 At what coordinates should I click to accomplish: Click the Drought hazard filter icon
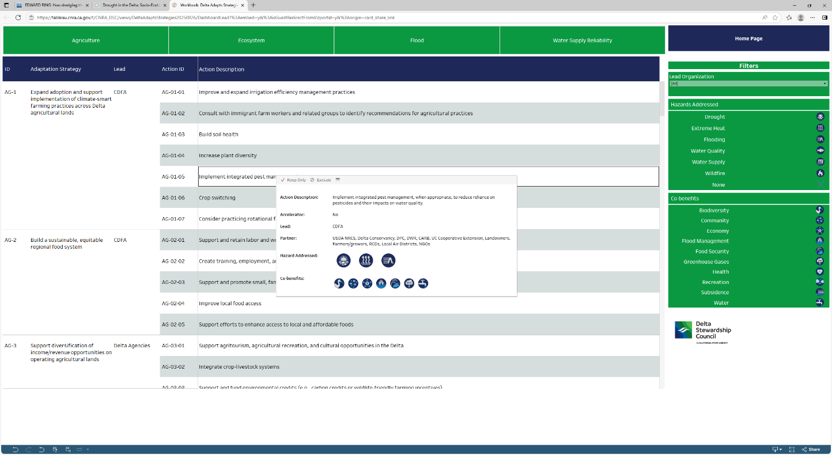point(820,117)
